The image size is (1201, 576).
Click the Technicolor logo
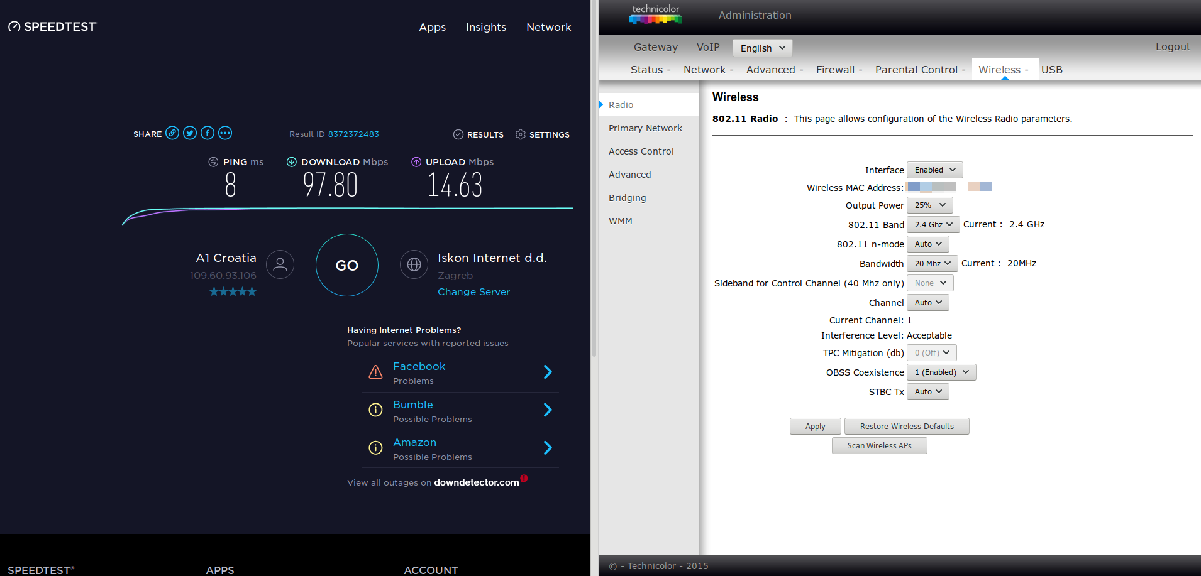pos(655,14)
